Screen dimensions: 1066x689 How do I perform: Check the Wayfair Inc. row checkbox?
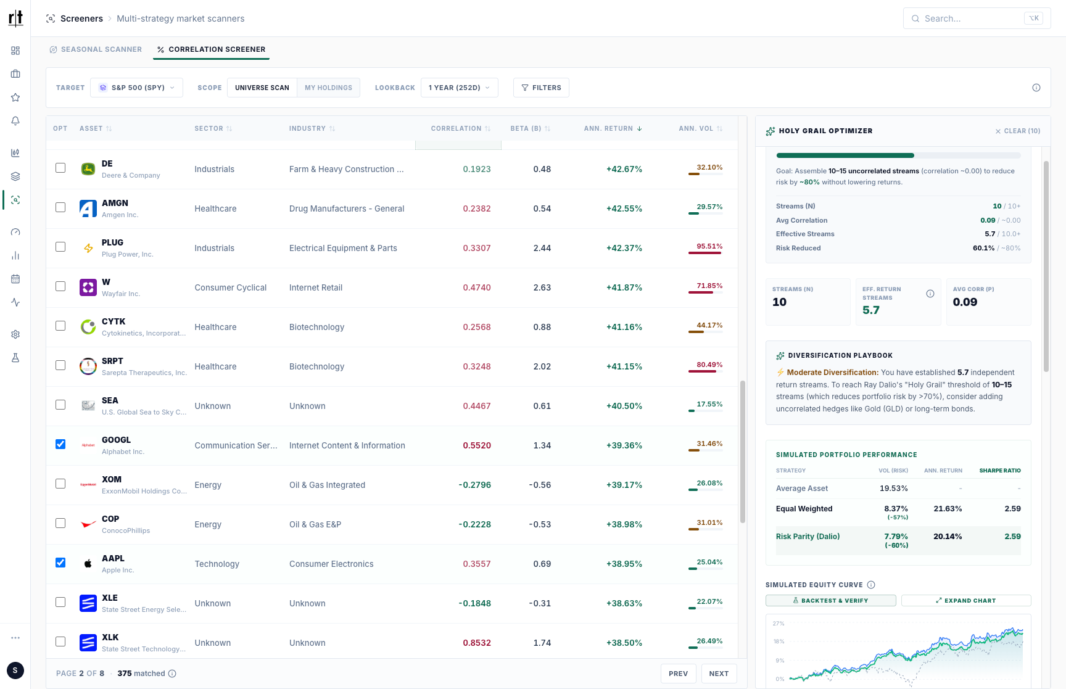point(60,286)
